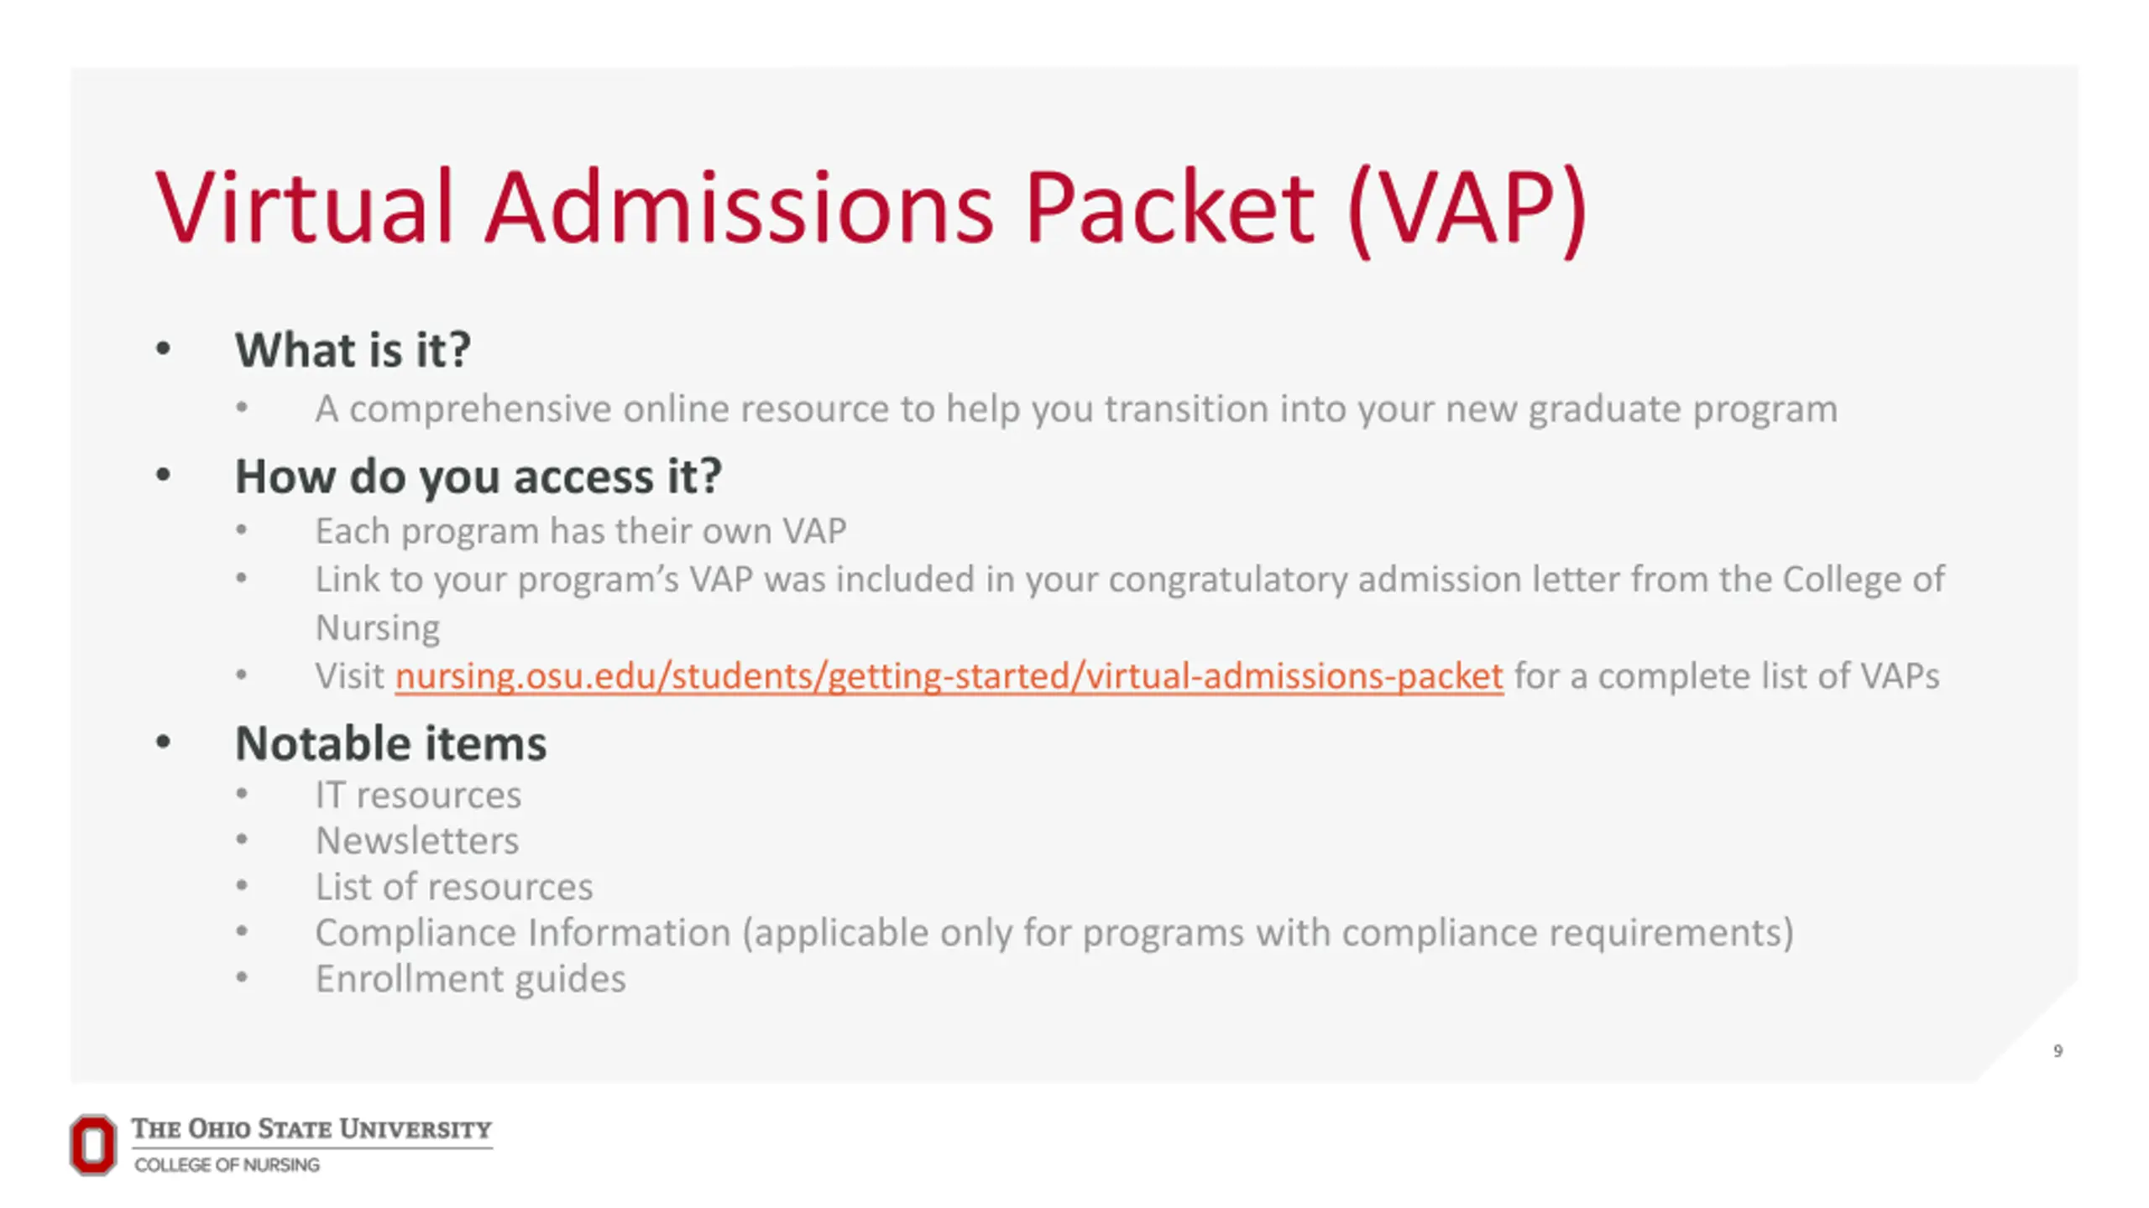Click the Compliance Information bullet item
2149x1208 pixels.
(x=1054, y=933)
